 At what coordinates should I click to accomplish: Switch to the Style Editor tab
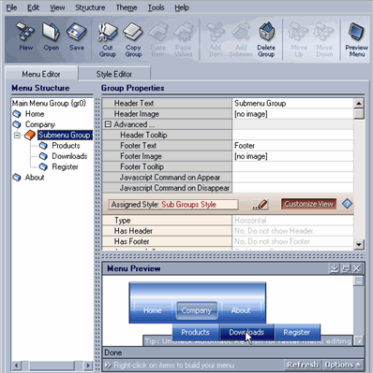tap(114, 74)
